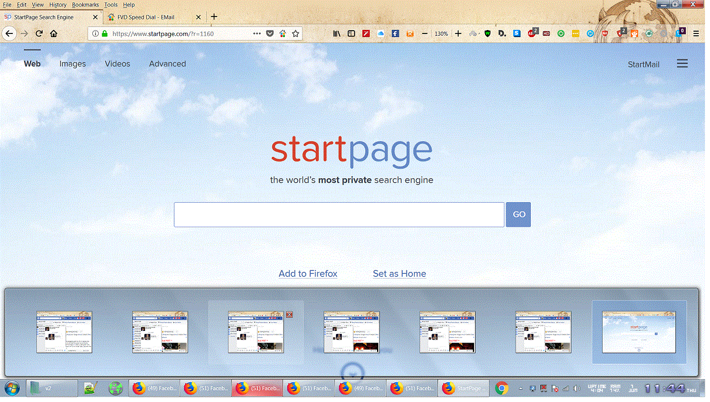Click the StartPage Firefox taskbar button

coord(464,388)
